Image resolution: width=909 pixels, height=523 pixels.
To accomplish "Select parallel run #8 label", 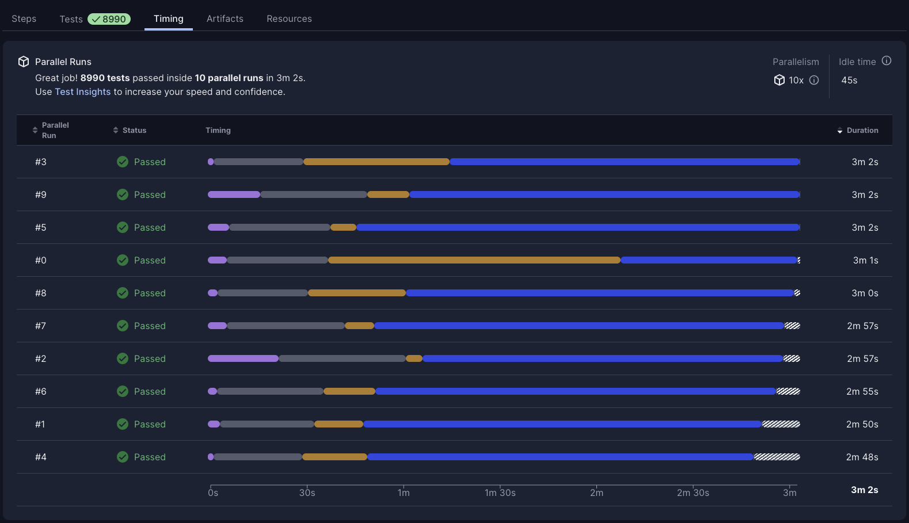I will pos(41,293).
